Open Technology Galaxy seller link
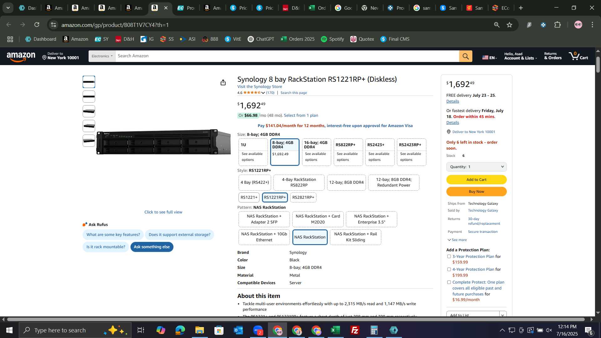Image resolution: width=601 pixels, height=338 pixels. click(x=483, y=211)
